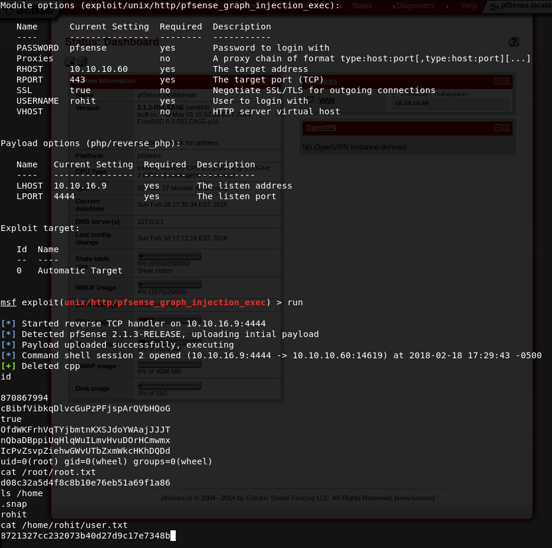Click the uid=0(root) output line
Screen dimensions: 552x548
pyautogui.click(x=106, y=461)
